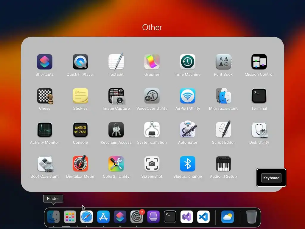Open System Preferences with badge in Dock
Viewport: 305px width, 229px height.
[x=137, y=217]
